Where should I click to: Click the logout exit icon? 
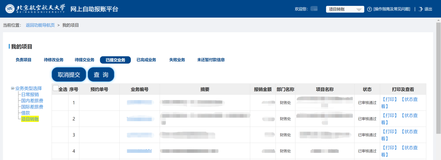(420, 9)
